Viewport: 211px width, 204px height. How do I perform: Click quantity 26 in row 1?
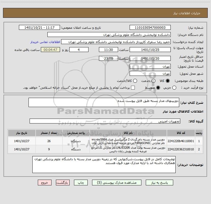[49, 141]
